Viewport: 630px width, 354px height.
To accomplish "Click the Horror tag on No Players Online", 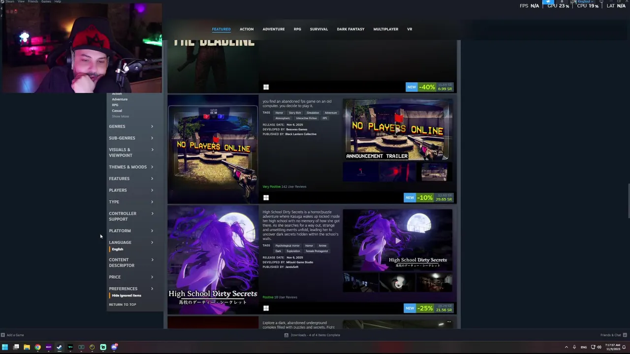I will (279, 113).
